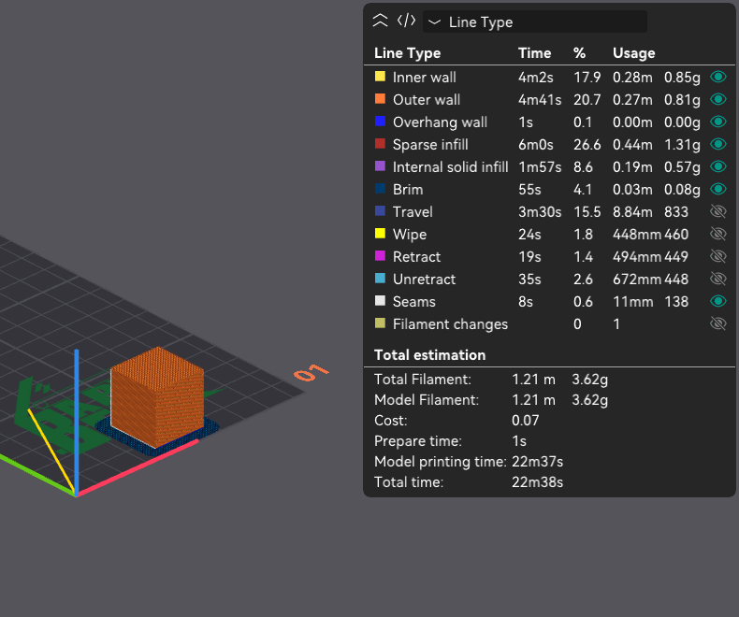Click the Travel usage 8.84m value
739x617 pixels.
tap(632, 212)
